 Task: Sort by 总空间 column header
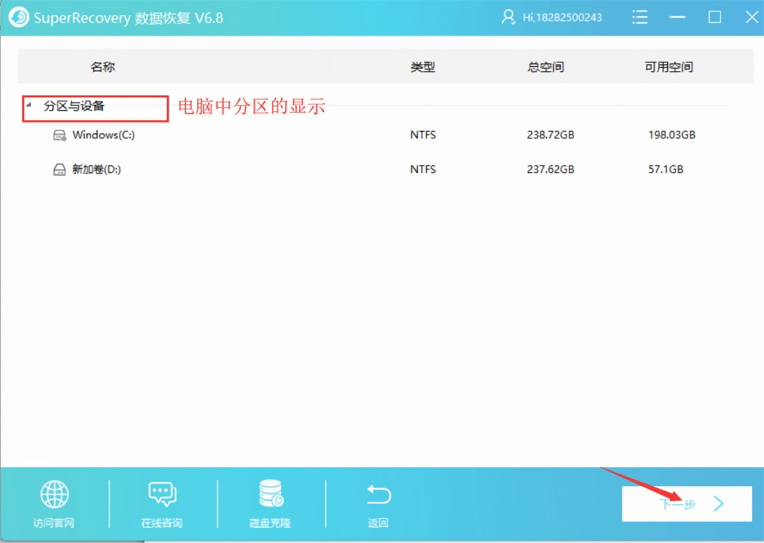point(546,67)
